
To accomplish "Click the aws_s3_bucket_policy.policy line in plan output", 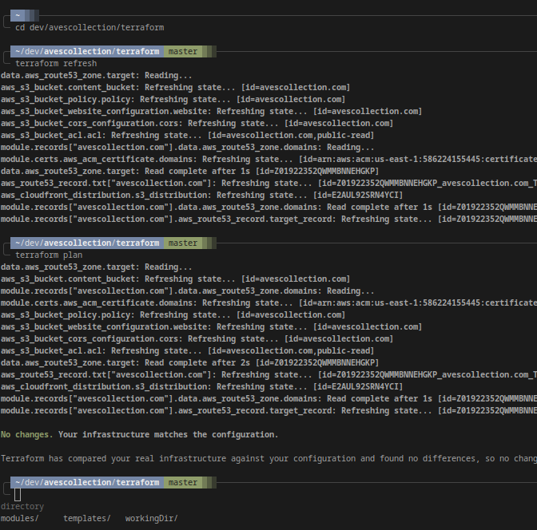I will point(173,314).
